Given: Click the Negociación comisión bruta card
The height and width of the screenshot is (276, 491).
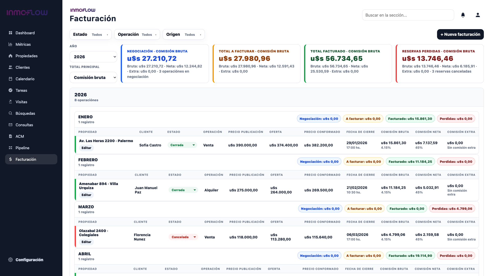Looking at the screenshot, I should [x=165, y=64].
